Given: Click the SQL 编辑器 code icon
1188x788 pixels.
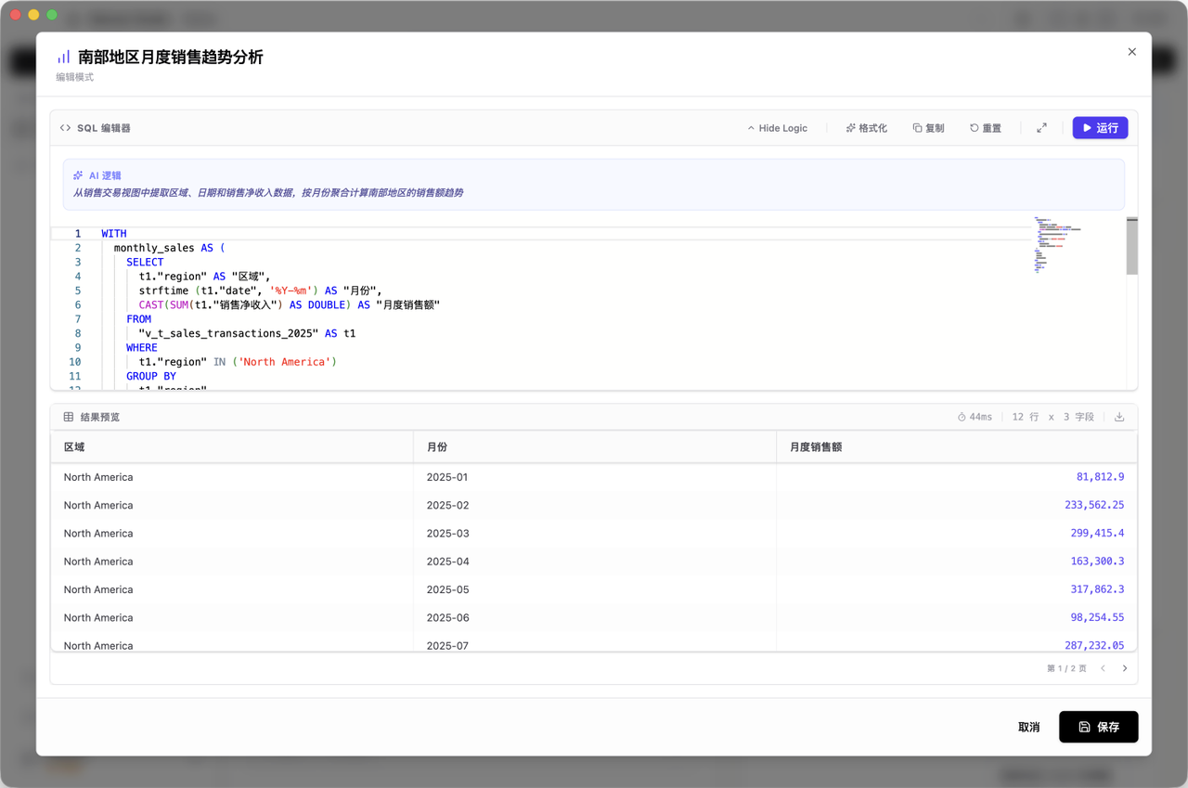Looking at the screenshot, I should [x=64, y=128].
